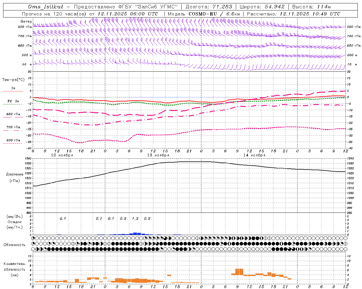Screen dimensions: 362x289
Task: Select the latitude value Широта: 54.942
Action: tap(262, 7)
